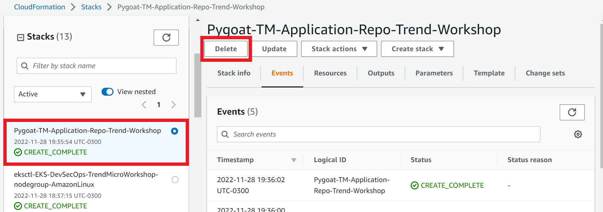The image size is (603, 212).
Task: Switch to Resources tab
Action: [x=330, y=73]
